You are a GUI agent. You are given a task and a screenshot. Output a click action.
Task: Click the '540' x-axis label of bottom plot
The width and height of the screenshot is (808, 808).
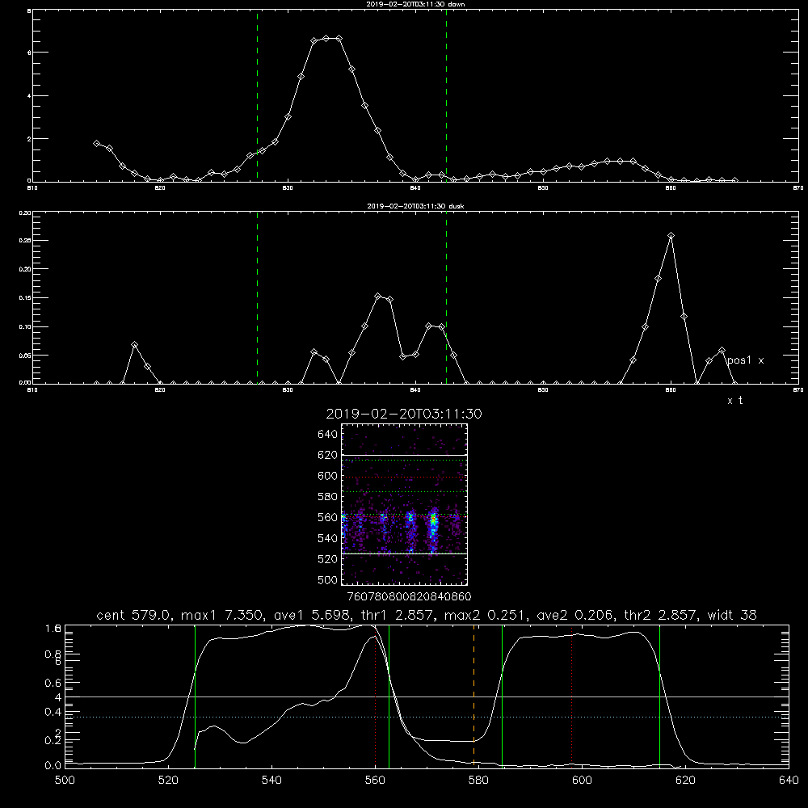click(x=271, y=781)
